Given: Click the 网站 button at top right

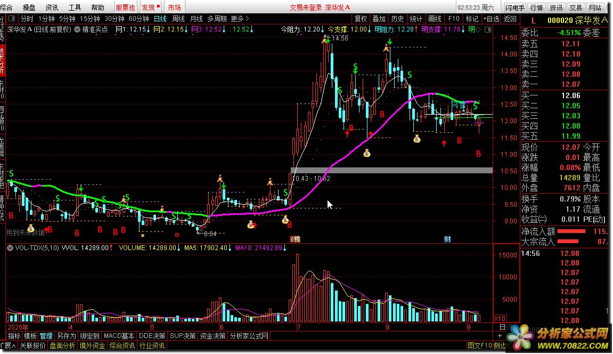Looking at the screenshot, I should coord(595,7).
